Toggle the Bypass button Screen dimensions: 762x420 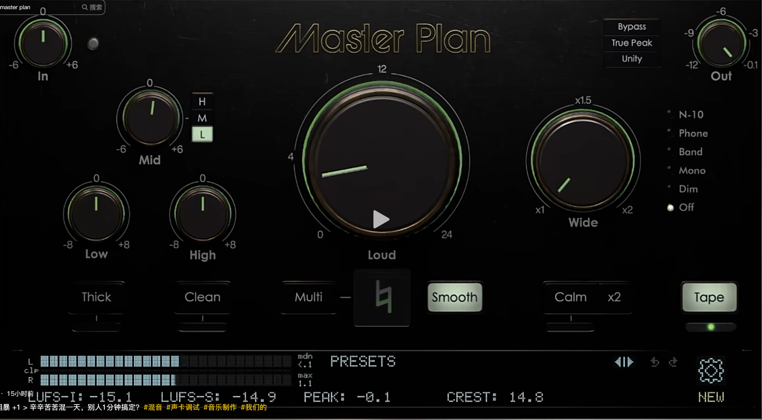point(632,27)
